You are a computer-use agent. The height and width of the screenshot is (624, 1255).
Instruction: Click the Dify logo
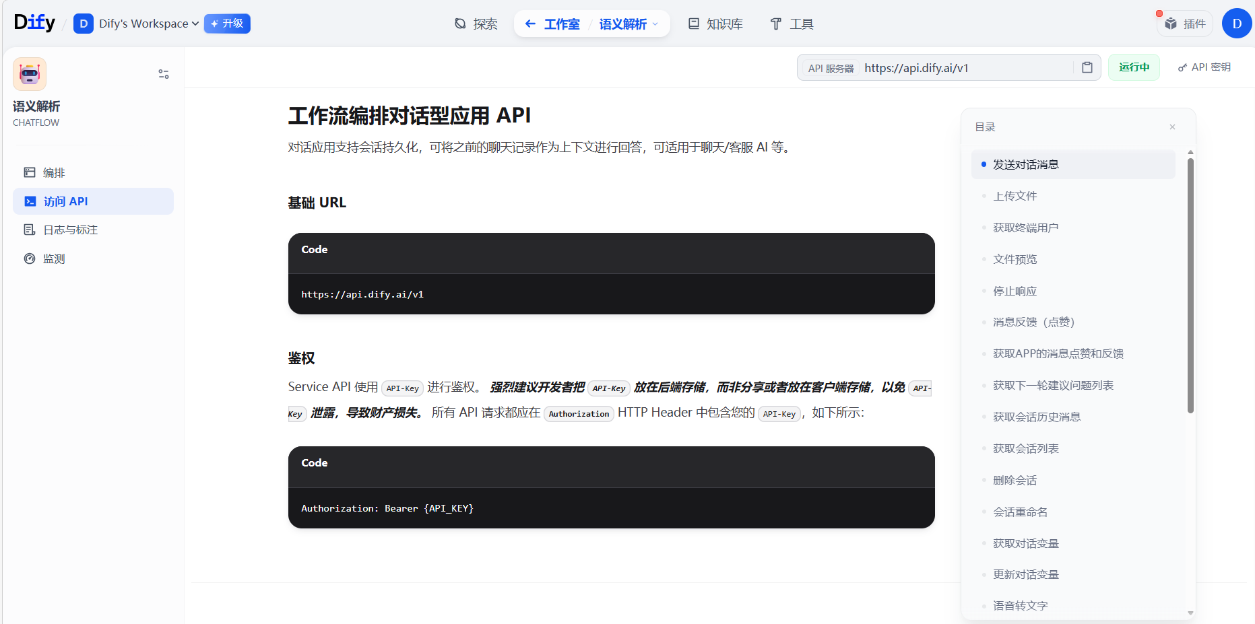coord(34,22)
